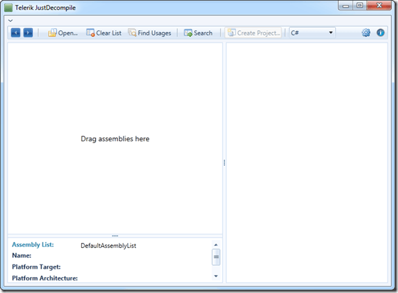Click the Telerik JustDecompile app icon in title bar
The image size is (398, 293).
8,8
